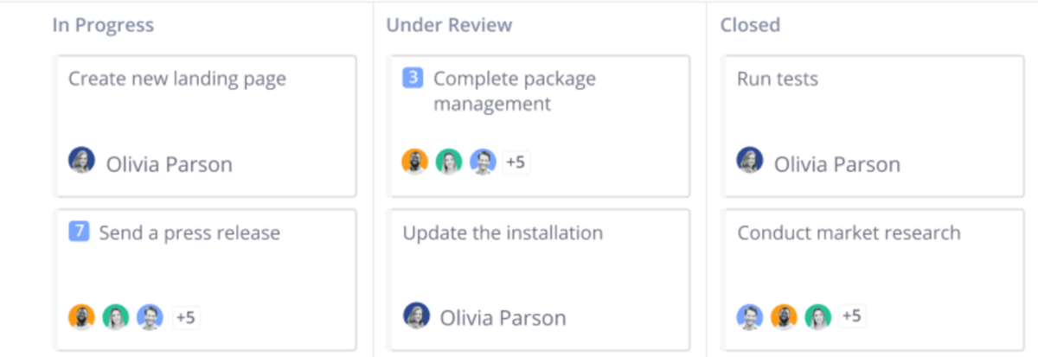The image size is (1038, 357).
Task: Click the orange avatar on Conduct market research card
Action: (784, 316)
